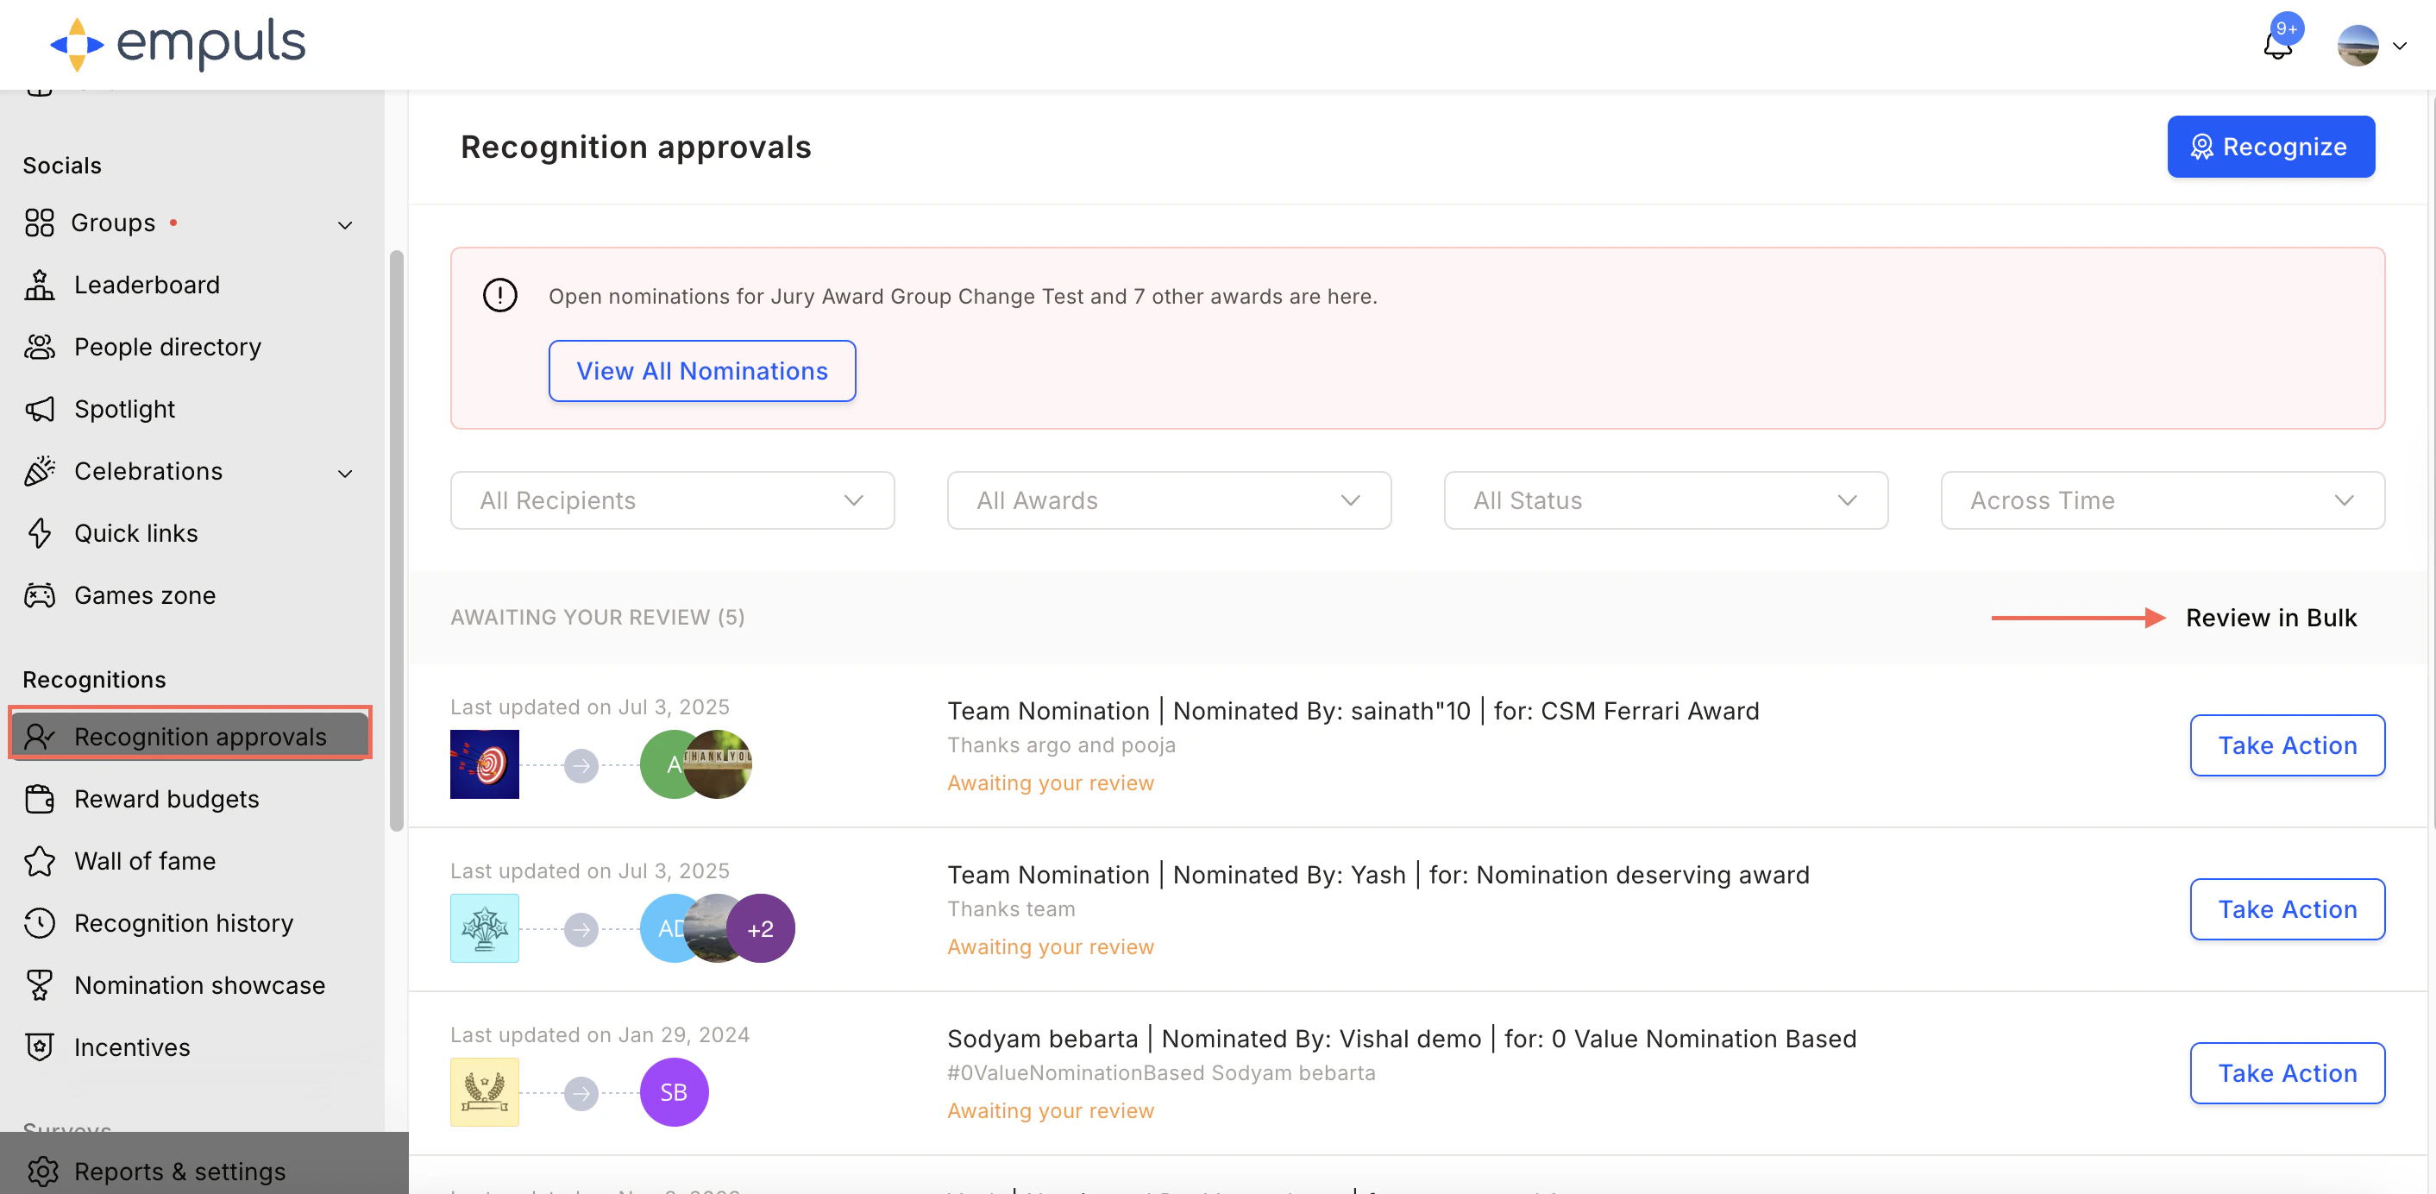Click the Recognition history clock icon
This screenshot has width=2436, height=1194.
tap(40, 922)
